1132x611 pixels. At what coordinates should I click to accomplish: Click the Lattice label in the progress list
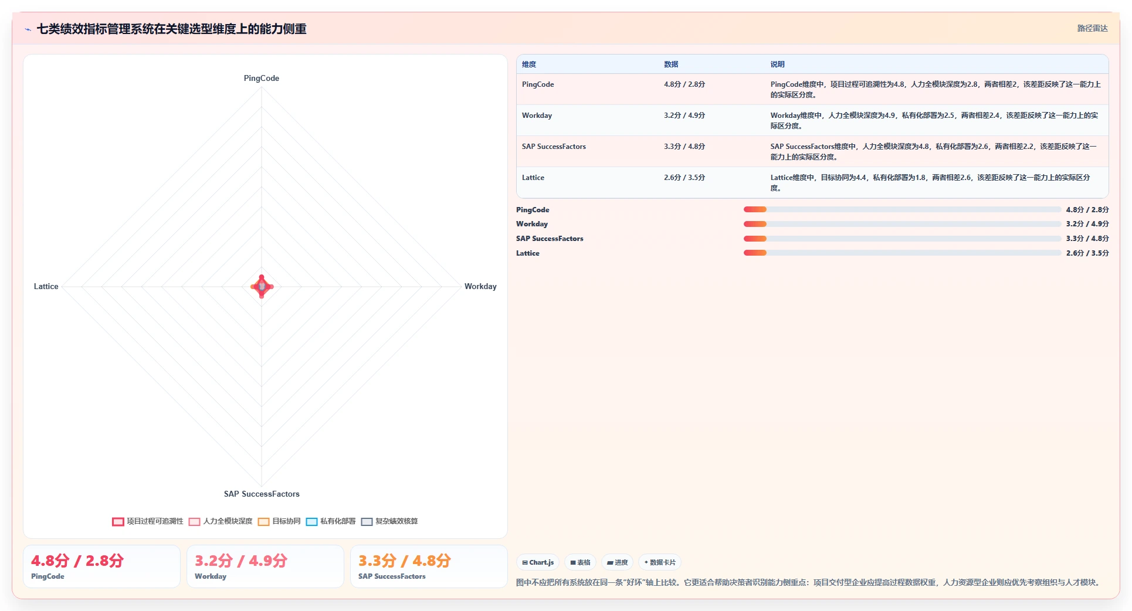click(x=528, y=253)
